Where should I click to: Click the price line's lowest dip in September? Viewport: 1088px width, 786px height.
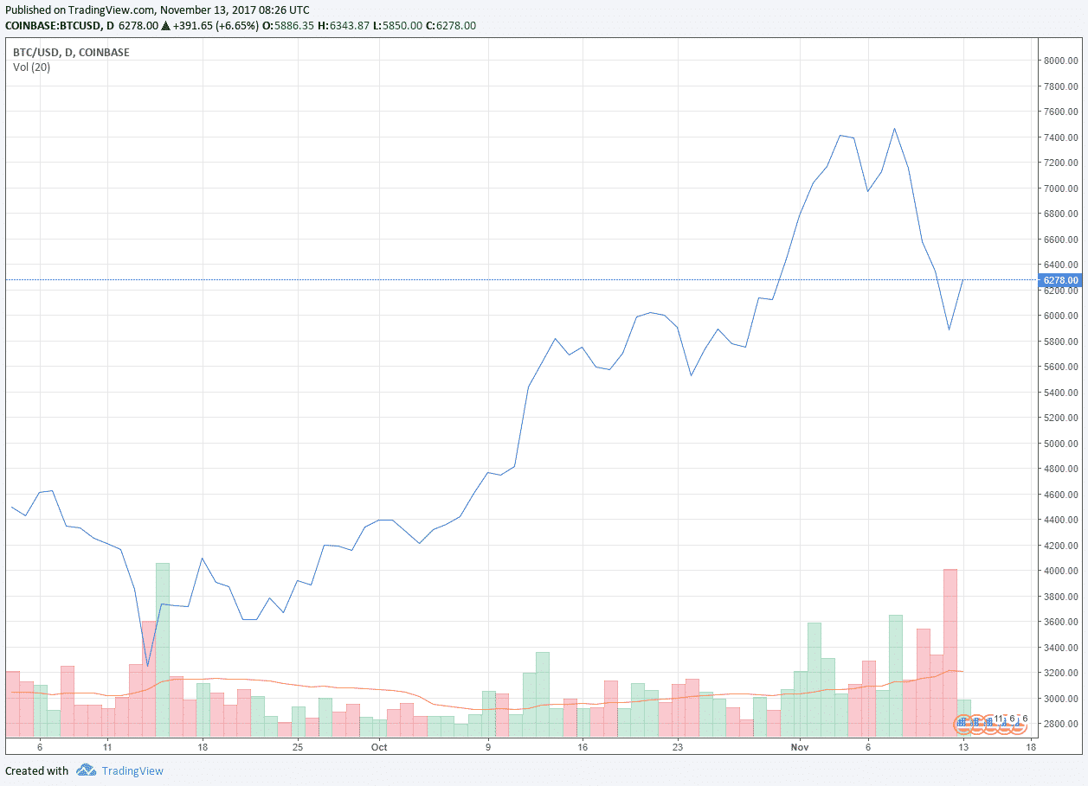147,666
